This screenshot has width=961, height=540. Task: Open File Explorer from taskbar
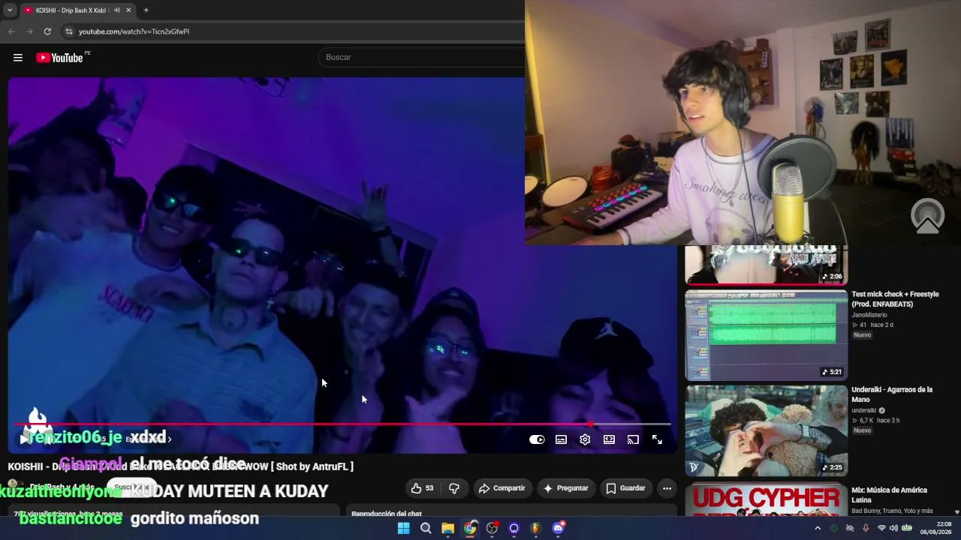coord(447,528)
